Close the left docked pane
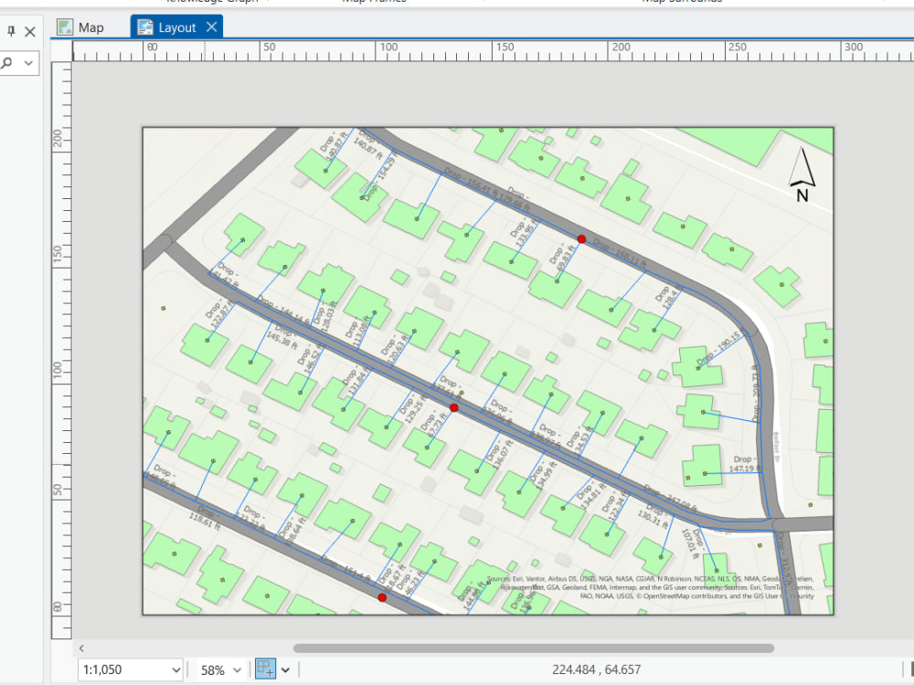The width and height of the screenshot is (914, 685). pyautogui.click(x=30, y=32)
